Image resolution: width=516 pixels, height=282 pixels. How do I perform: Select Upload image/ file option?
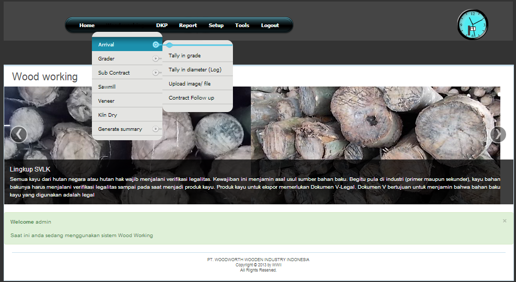pyautogui.click(x=189, y=84)
